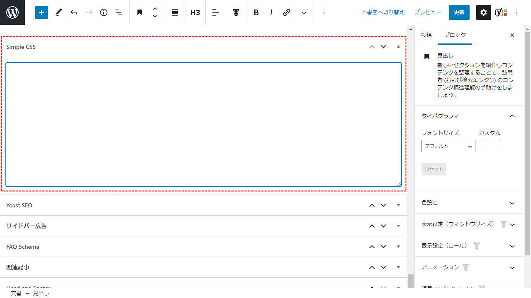Change text alignment in toolbar
Viewport: 531px width, 298px height.
(x=216, y=12)
